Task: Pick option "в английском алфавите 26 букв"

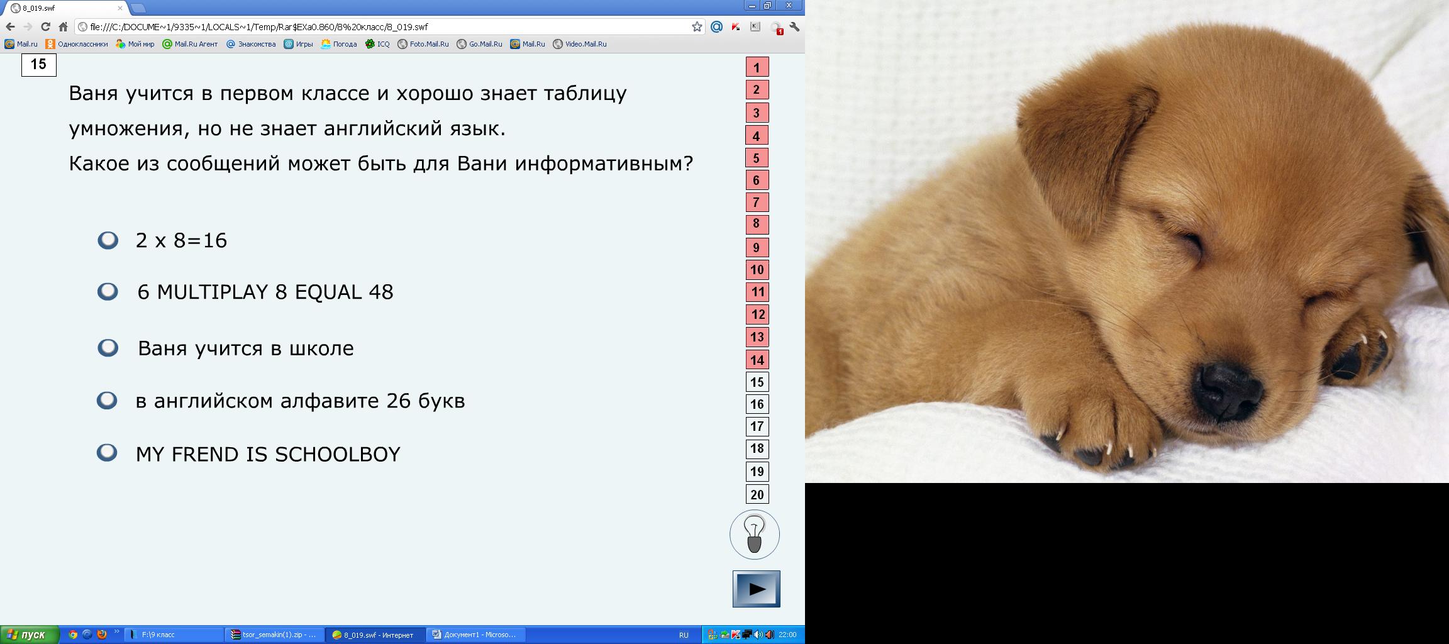Action: [x=108, y=401]
